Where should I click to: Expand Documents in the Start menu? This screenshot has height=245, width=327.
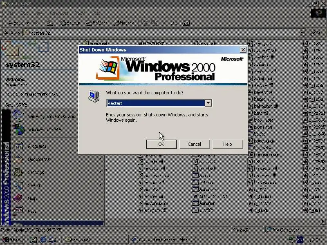(x=57, y=159)
